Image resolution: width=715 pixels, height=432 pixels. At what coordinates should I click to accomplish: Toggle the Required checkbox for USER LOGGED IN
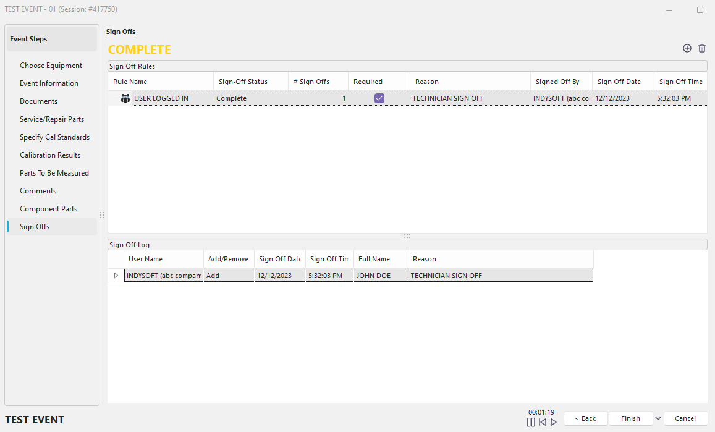[x=379, y=98]
